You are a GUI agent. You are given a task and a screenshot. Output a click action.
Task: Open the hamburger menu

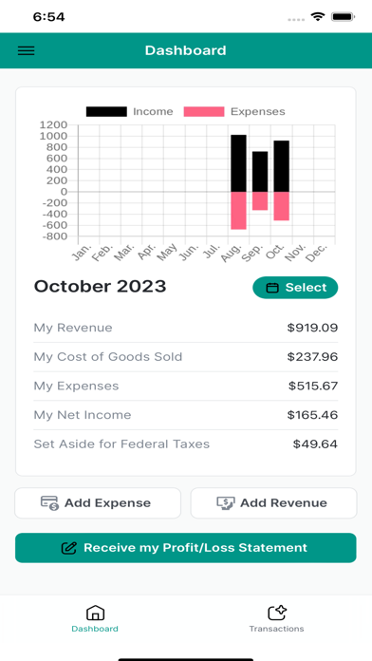click(x=27, y=50)
